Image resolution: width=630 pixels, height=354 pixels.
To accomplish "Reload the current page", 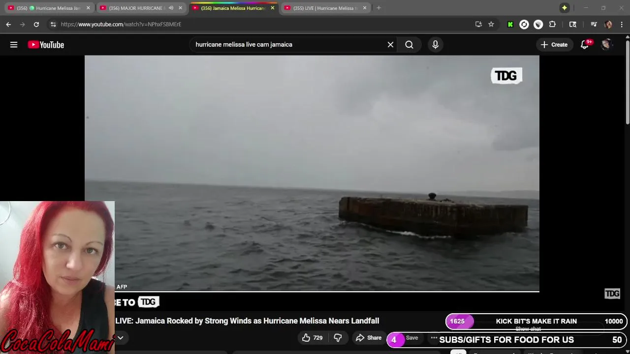I will (36, 24).
